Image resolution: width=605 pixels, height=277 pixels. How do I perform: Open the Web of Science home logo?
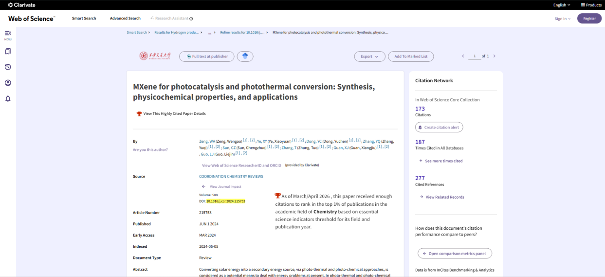[x=31, y=18]
